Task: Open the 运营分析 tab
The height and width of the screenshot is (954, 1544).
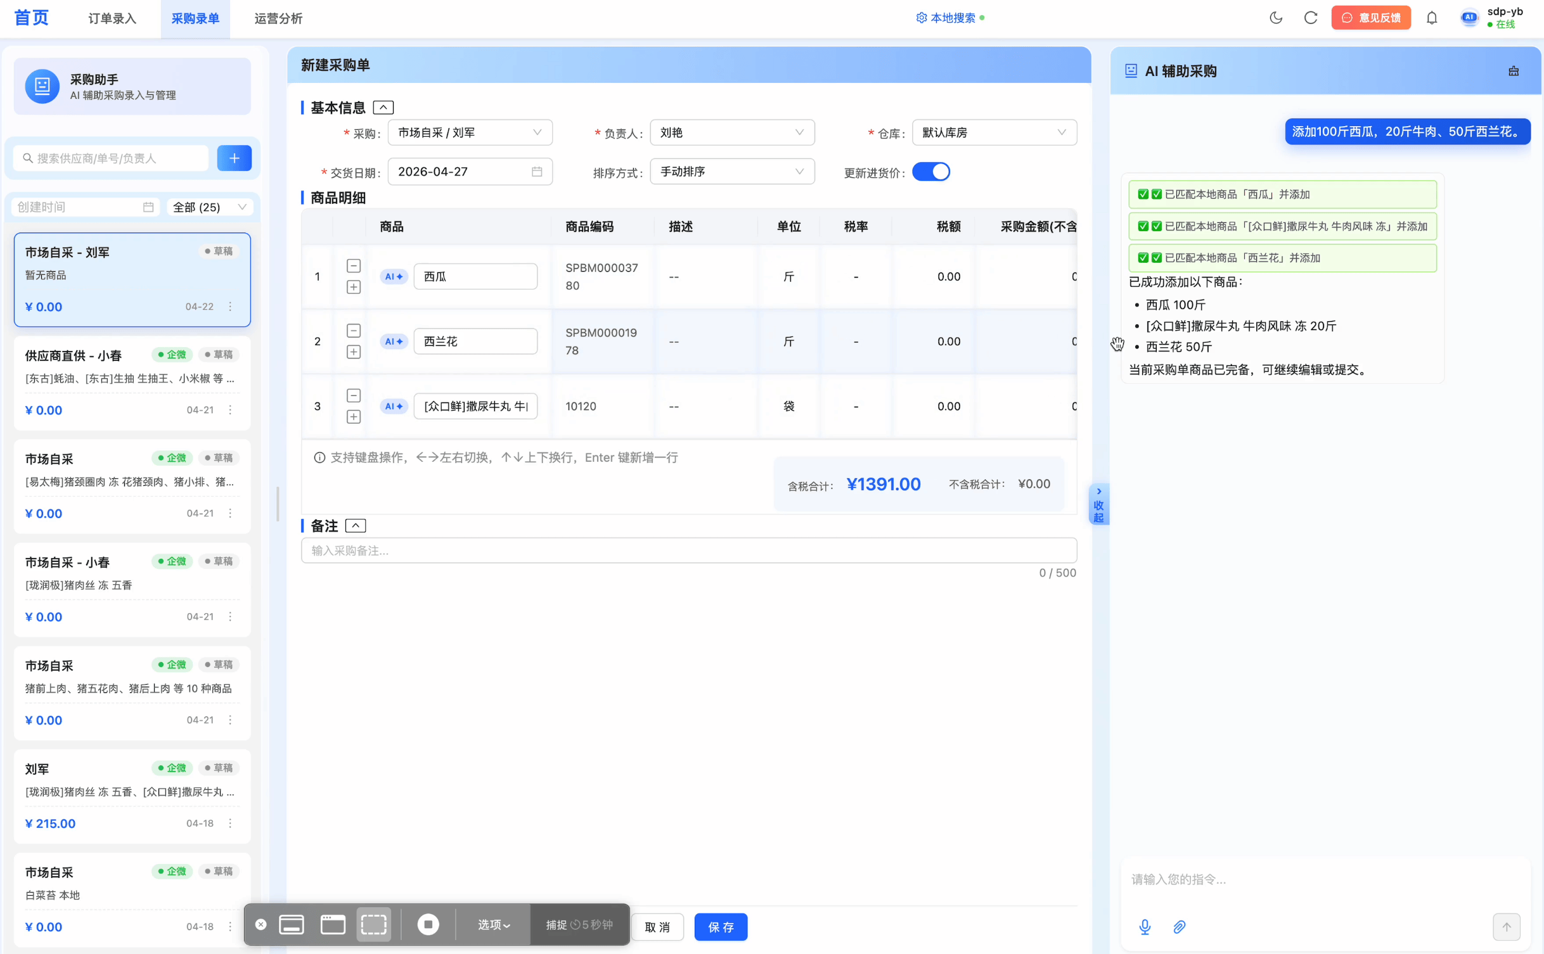Action: pos(278,18)
